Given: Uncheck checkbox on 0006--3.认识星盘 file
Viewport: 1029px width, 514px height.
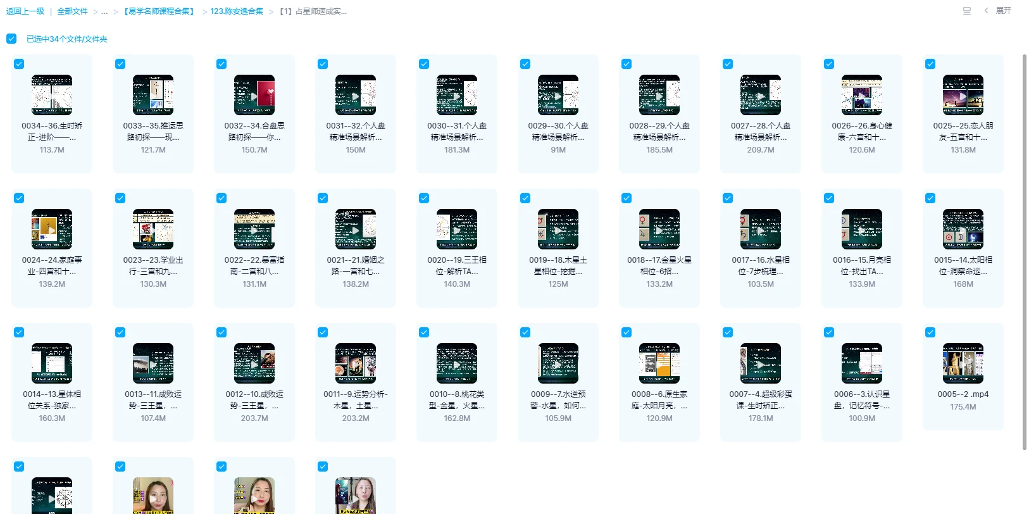Looking at the screenshot, I should (829, 332).
